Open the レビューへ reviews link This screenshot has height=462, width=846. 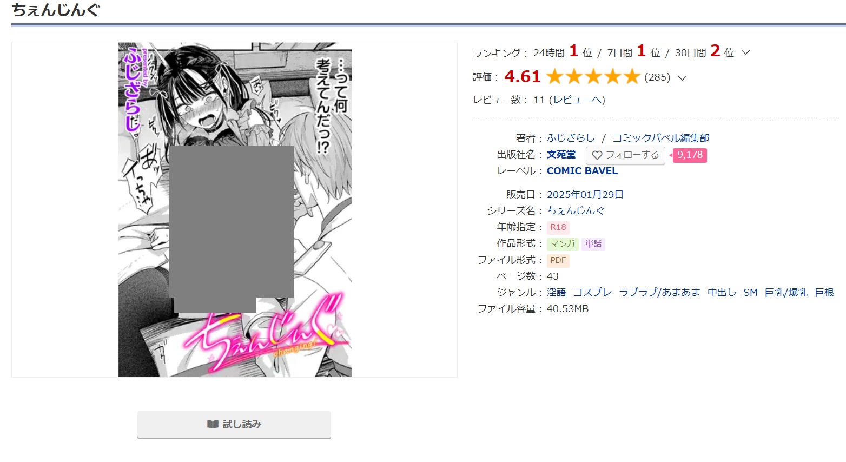point(577,100)
